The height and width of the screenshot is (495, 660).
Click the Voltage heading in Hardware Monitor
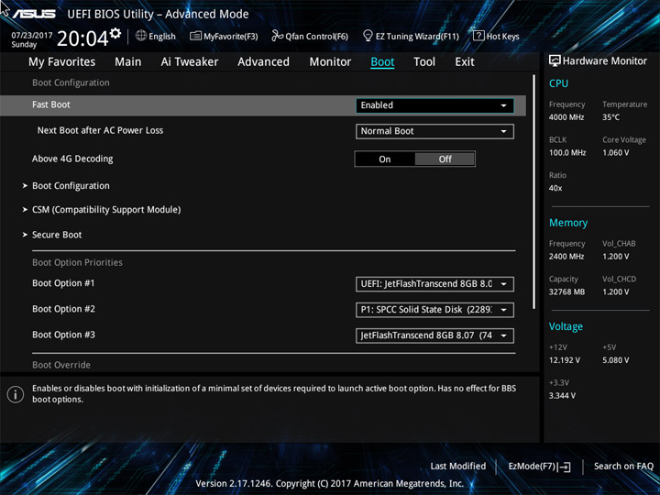click(566, 326)
